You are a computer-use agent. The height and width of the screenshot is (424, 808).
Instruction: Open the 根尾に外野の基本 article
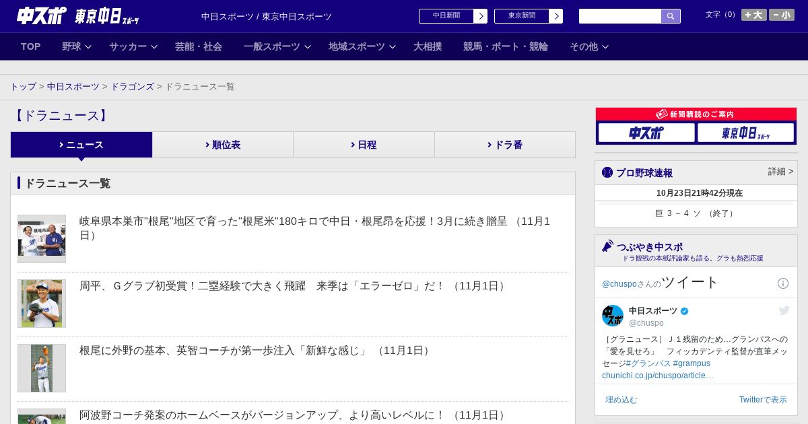click(x=256, y=351)
